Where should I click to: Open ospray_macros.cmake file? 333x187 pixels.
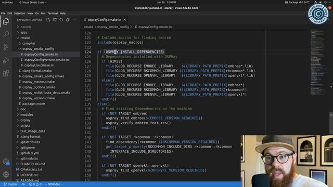pyautogui.click(x=46, y=82)
